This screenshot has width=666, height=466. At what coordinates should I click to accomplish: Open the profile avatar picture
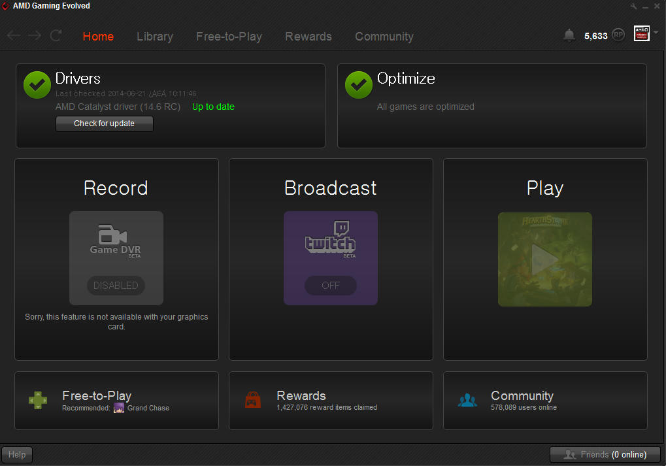click(x=641, y=33)
